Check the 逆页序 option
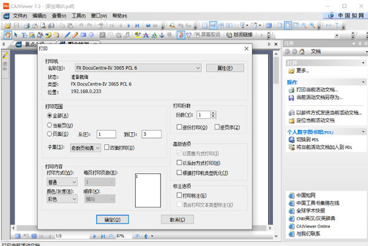 216,128
